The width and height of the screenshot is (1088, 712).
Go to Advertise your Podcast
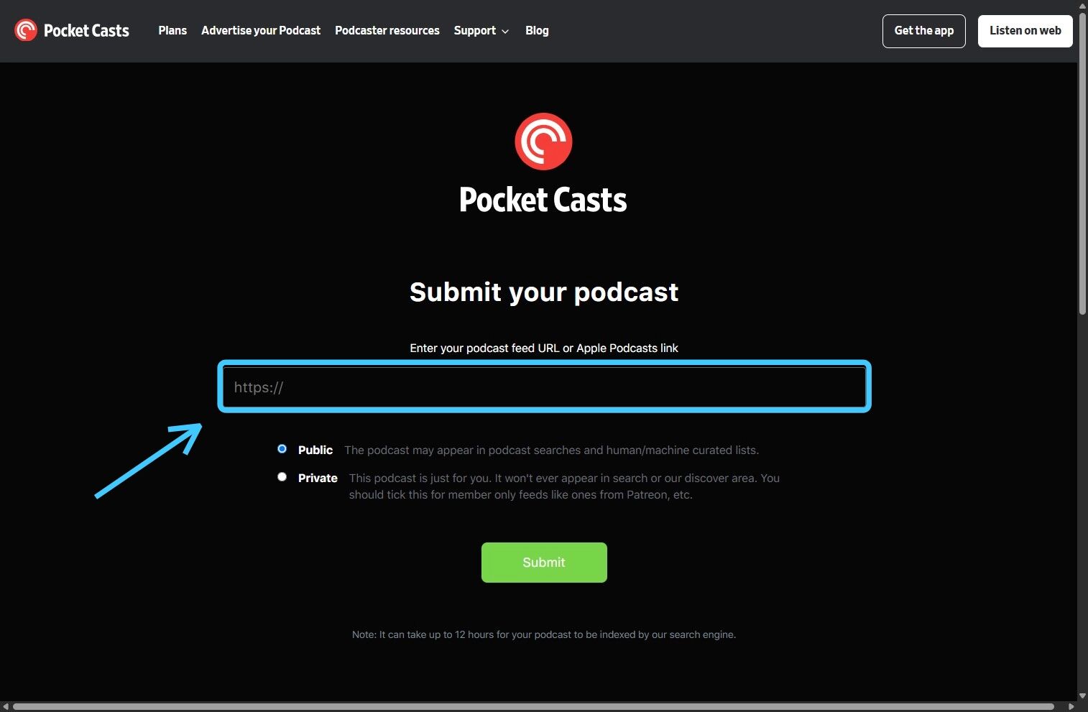(x=261, y=30)
